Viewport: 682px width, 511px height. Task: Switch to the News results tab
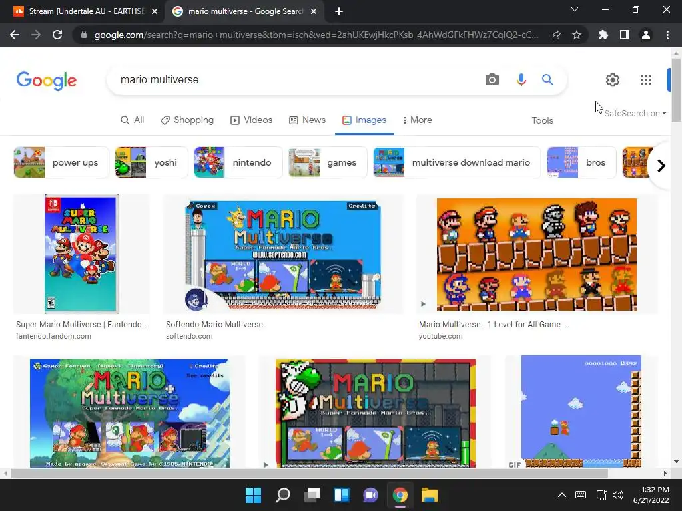[308, 120]
